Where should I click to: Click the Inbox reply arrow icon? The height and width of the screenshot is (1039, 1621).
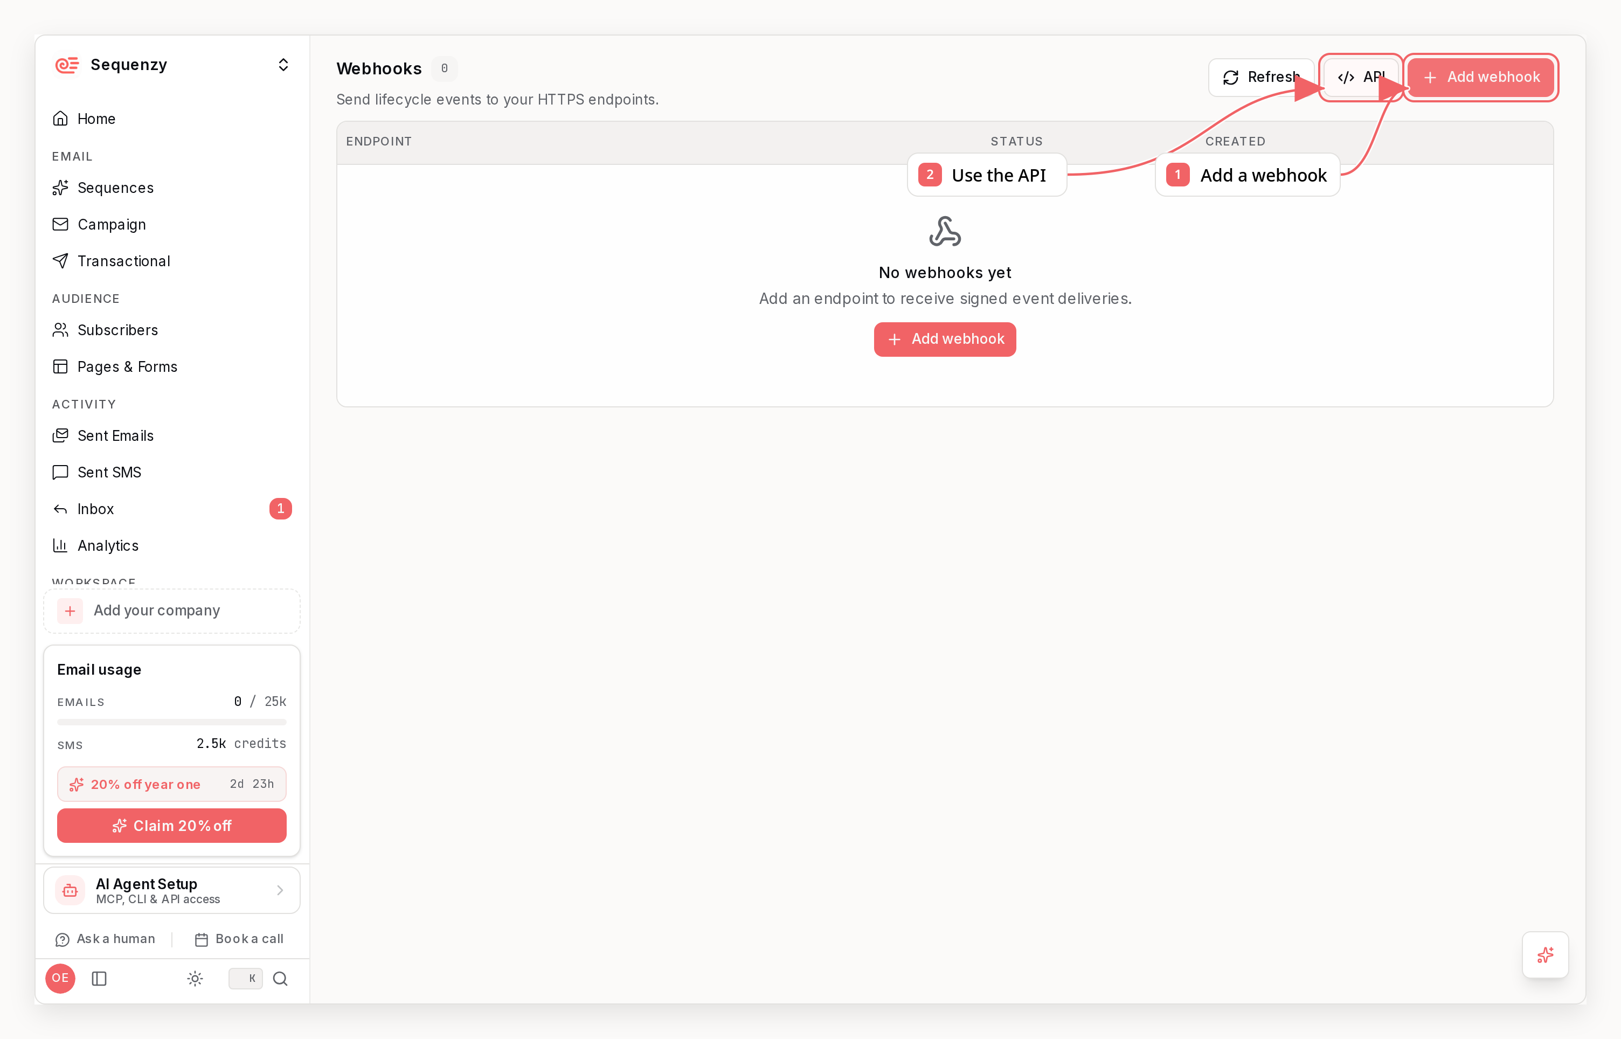(x=61, y=509)
